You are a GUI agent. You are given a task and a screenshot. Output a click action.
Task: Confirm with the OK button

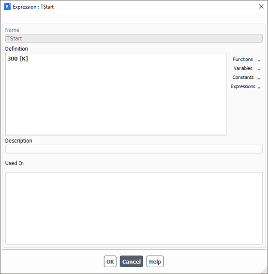tap(110, 261)
